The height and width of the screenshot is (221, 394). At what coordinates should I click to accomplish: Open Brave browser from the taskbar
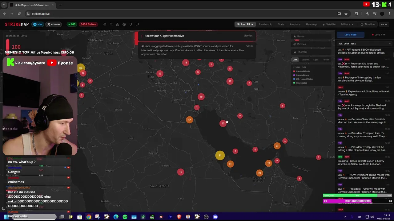[179, 217]
